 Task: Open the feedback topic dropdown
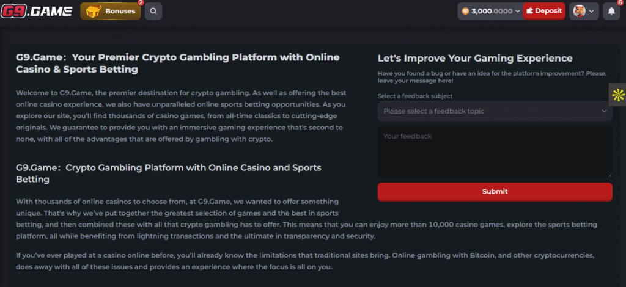[x=495, y=111]
